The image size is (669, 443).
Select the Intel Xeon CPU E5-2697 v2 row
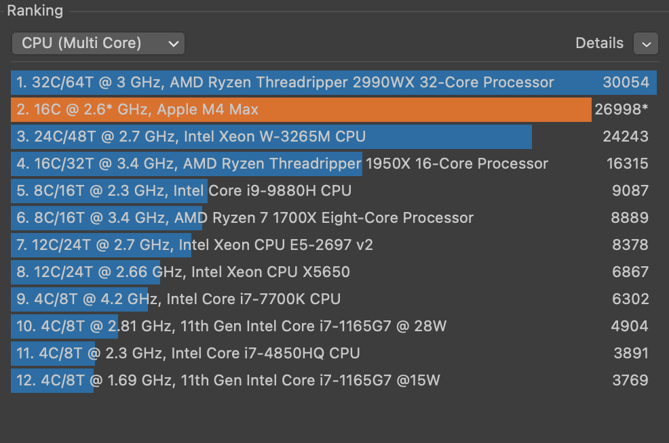(334, 245)
